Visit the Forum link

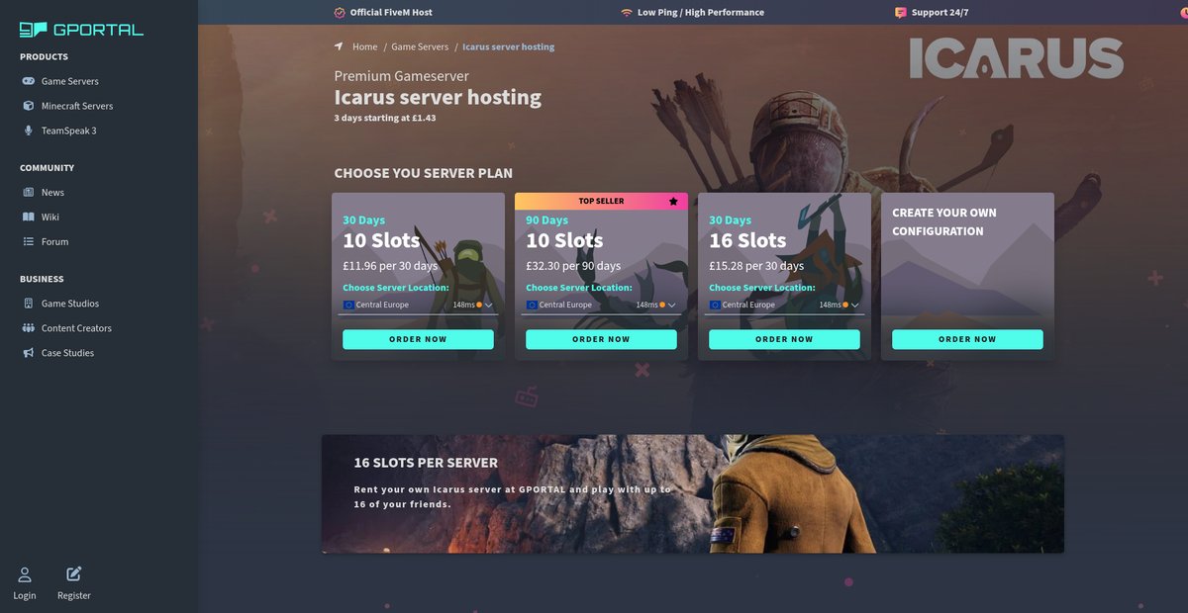(x=54, y=241)
